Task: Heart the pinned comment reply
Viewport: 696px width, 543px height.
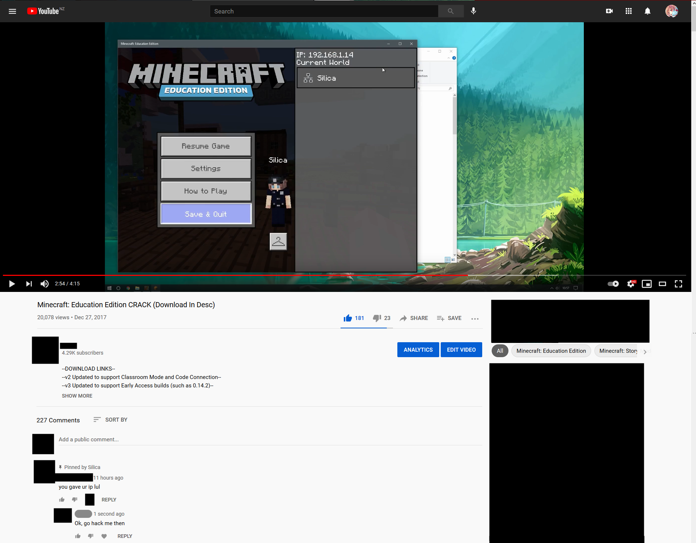Action: tap(104, 536)
